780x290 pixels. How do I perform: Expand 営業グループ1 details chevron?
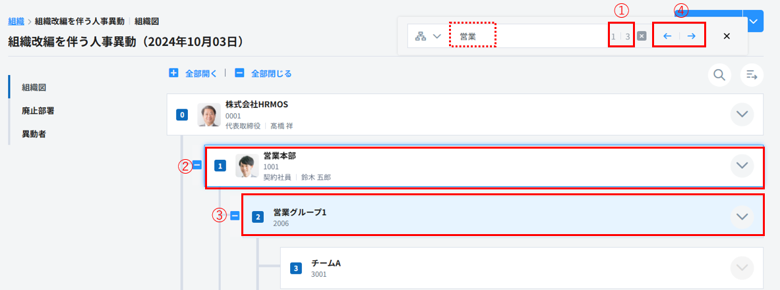(x=742, y=215)
